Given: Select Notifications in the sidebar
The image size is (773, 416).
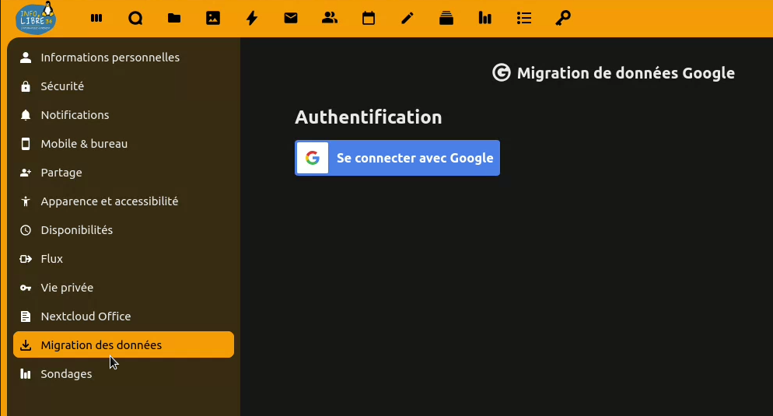Looking at the screenshot, I should (75, 115).
